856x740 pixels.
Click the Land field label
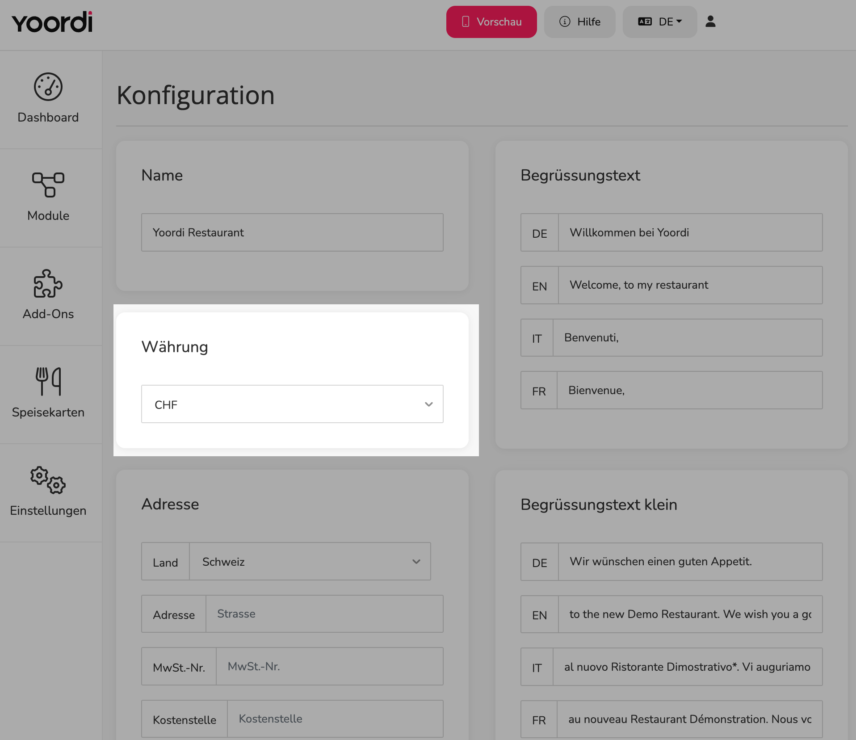165,562
